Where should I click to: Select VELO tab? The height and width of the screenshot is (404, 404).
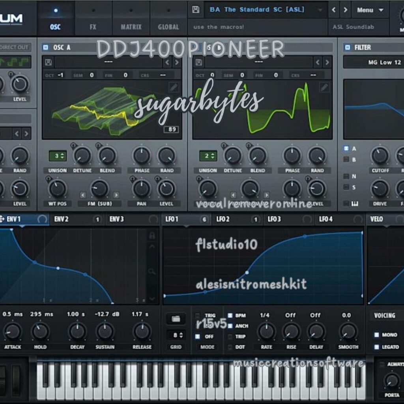[x=385, y=219]
